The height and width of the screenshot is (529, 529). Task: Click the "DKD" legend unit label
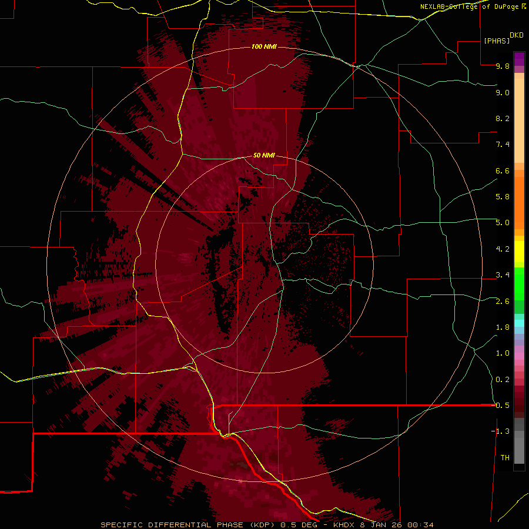(x=517, y=35)
